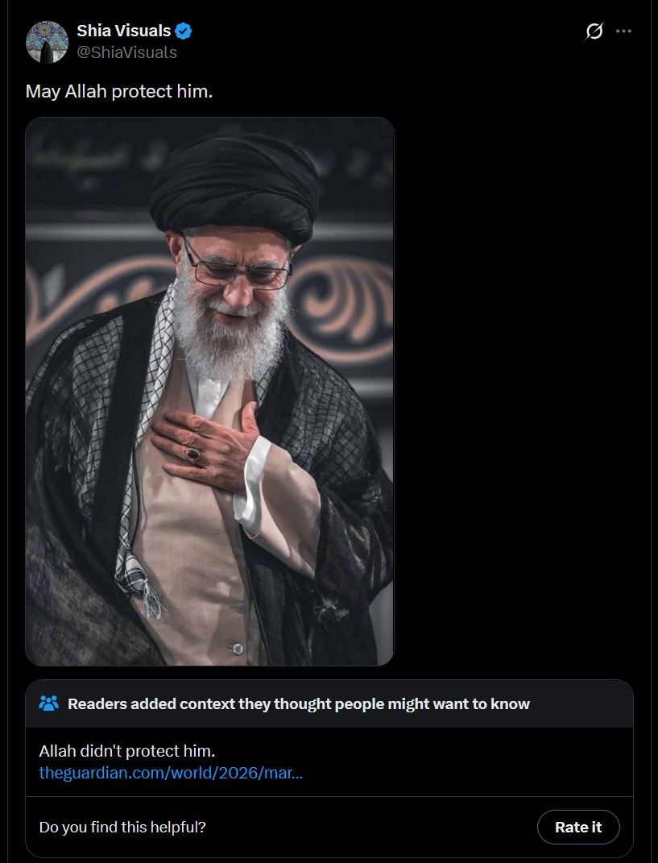The width and height of the screenshot is (658, 863).
Task: Click the note text "Allah didn't protect him."
Action: click(x=127, y=751)
